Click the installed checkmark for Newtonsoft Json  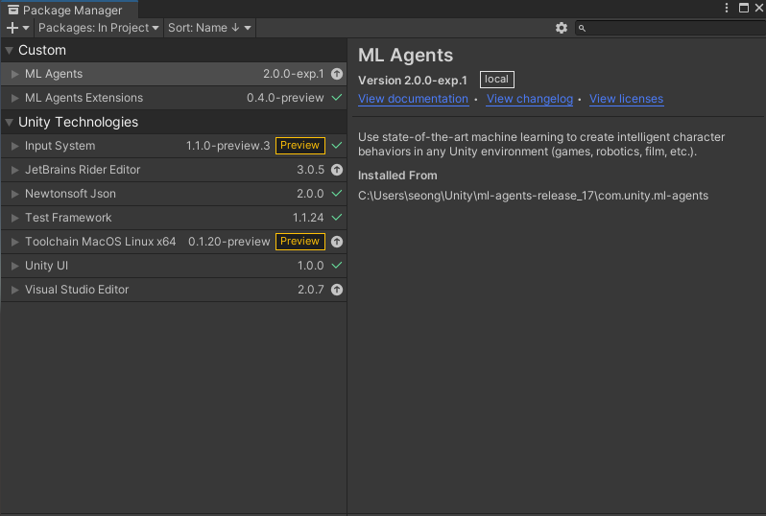(x=337, y=194)
